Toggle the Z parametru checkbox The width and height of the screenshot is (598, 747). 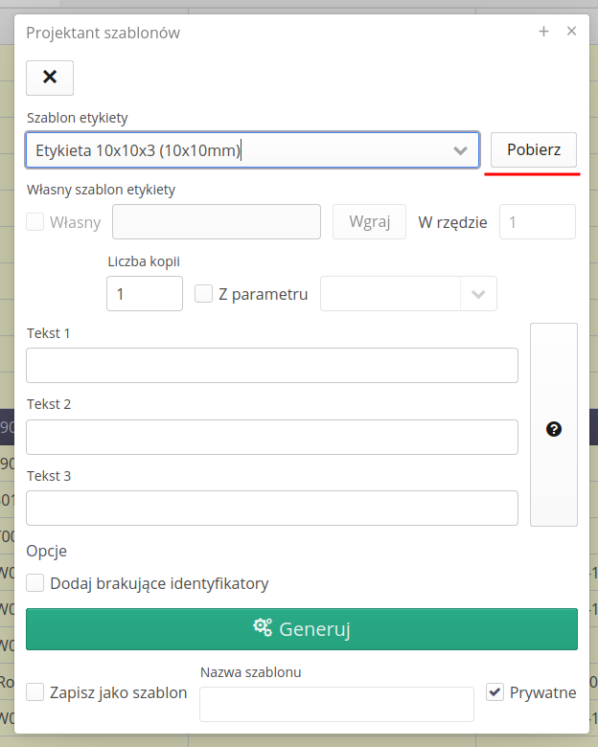tap(204, 294)
